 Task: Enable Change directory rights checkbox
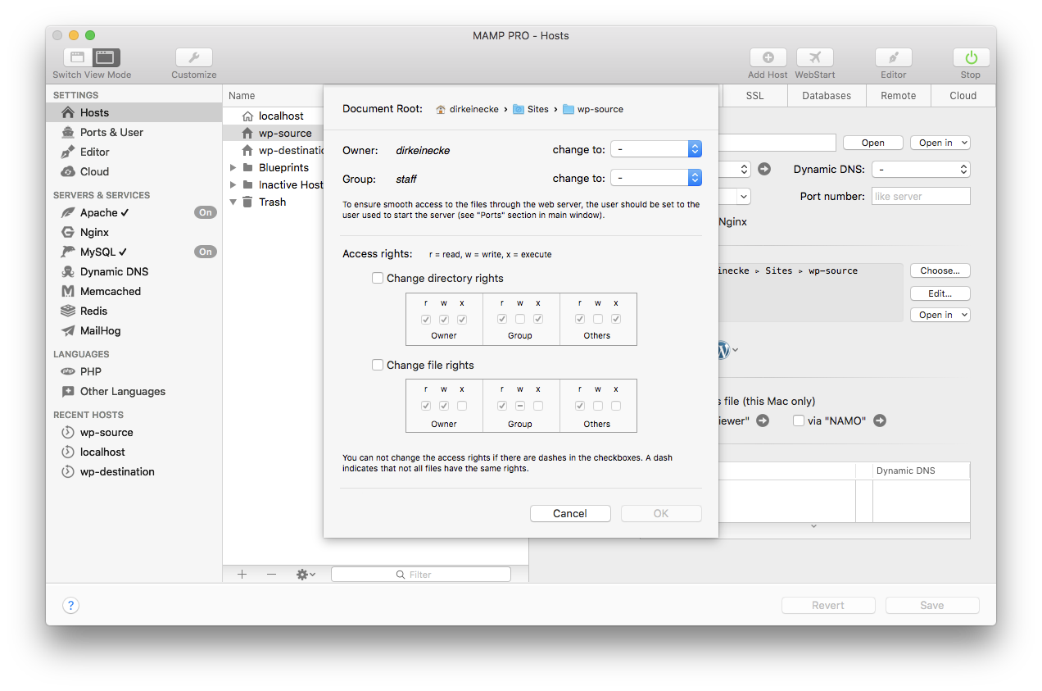click(x=378, y=278)
